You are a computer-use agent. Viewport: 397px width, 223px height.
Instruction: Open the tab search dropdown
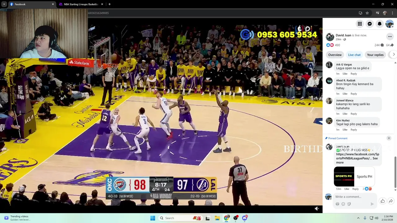(x=4, y=4)
